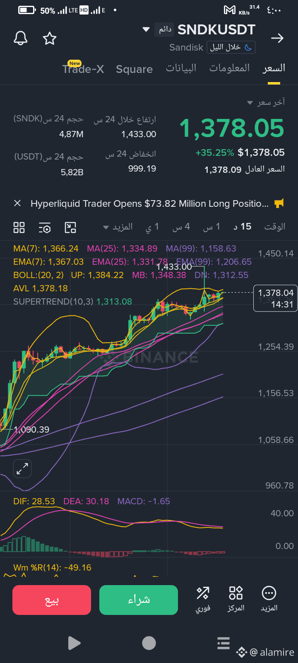Tap the large 1,378.05 last price
The height and width of the screenshot is (663, 298).
232,128
